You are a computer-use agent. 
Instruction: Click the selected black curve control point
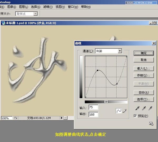tap(97, 70)
